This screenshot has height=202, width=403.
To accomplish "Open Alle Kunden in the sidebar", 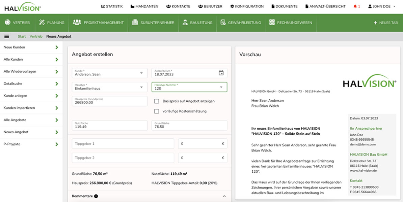I will (x=31, y=60).
